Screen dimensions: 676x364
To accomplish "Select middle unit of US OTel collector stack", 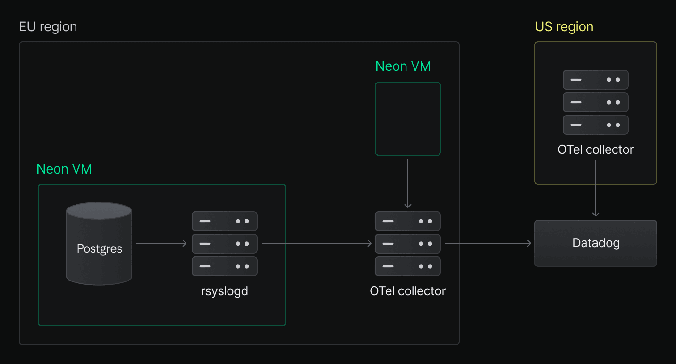I will coord(596,102).
